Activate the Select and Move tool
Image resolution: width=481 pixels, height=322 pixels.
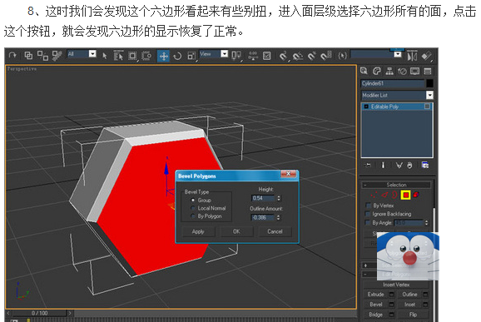(x=163, y=56)
